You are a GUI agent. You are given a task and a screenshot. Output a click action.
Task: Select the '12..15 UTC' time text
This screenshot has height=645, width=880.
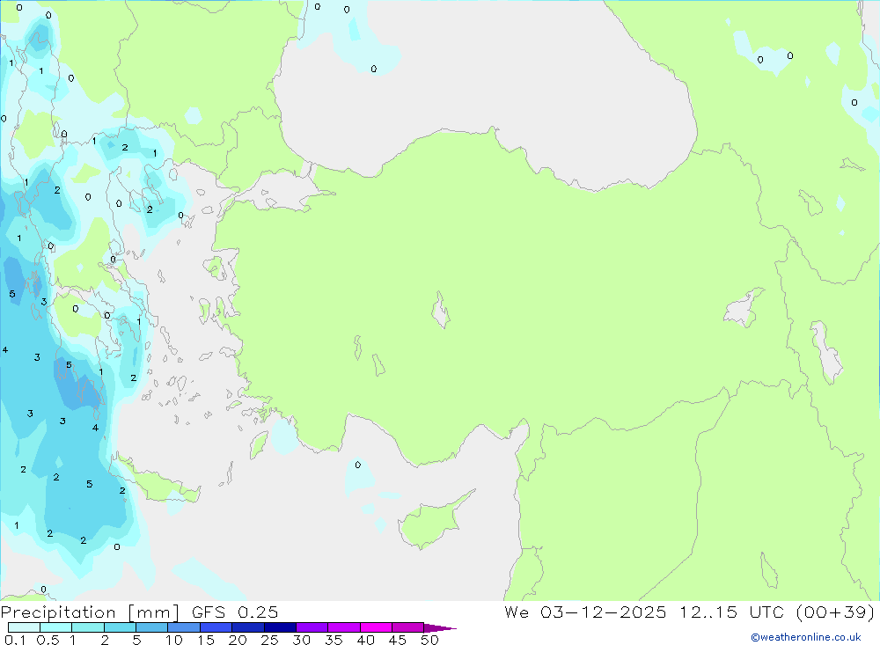click(x=731, y=612)
